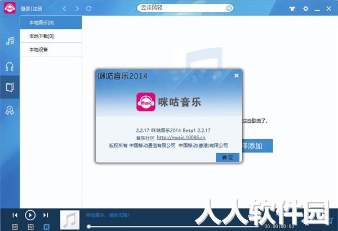Focus the search box containing 云淡风轻
338x231 pixels.
[185, 8]
